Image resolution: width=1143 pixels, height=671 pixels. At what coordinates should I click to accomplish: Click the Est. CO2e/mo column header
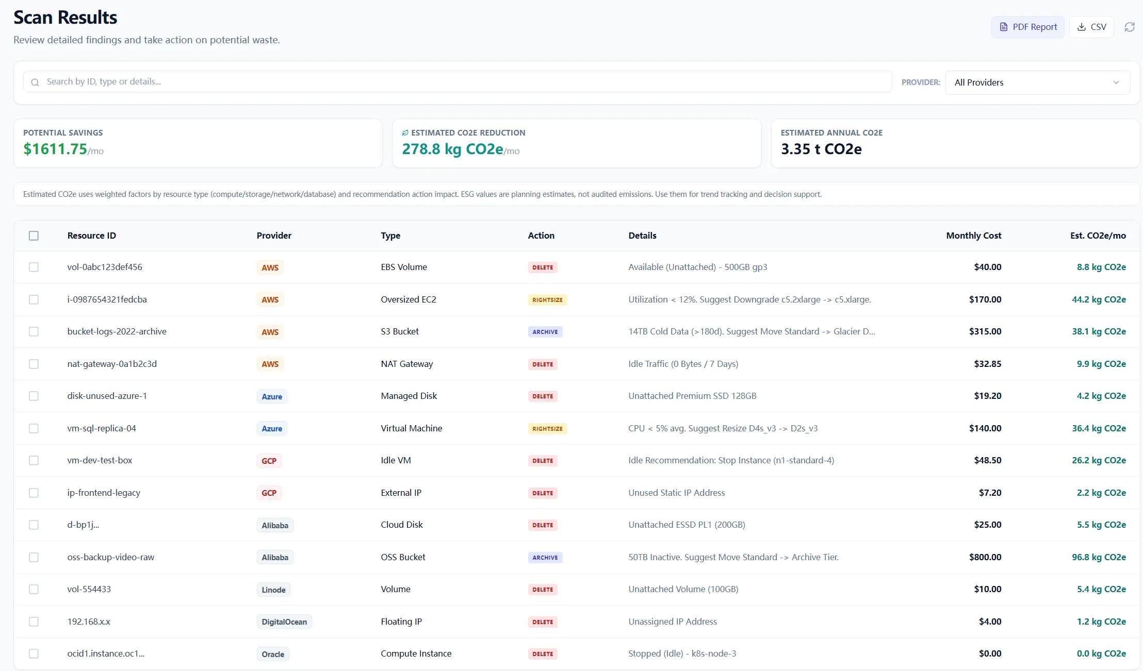(1098, 236)
